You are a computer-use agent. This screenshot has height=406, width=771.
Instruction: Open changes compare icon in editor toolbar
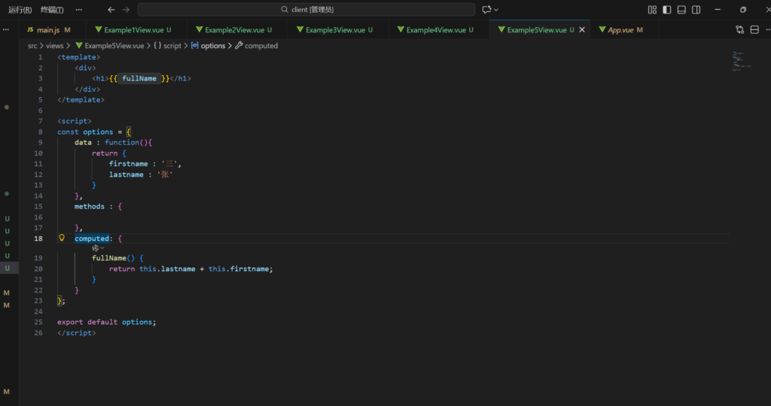pos(740,30)
